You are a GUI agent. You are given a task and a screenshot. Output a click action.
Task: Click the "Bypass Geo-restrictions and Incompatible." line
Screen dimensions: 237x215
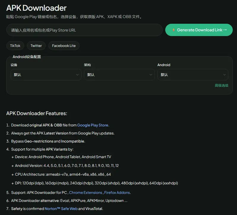point(48,141)
